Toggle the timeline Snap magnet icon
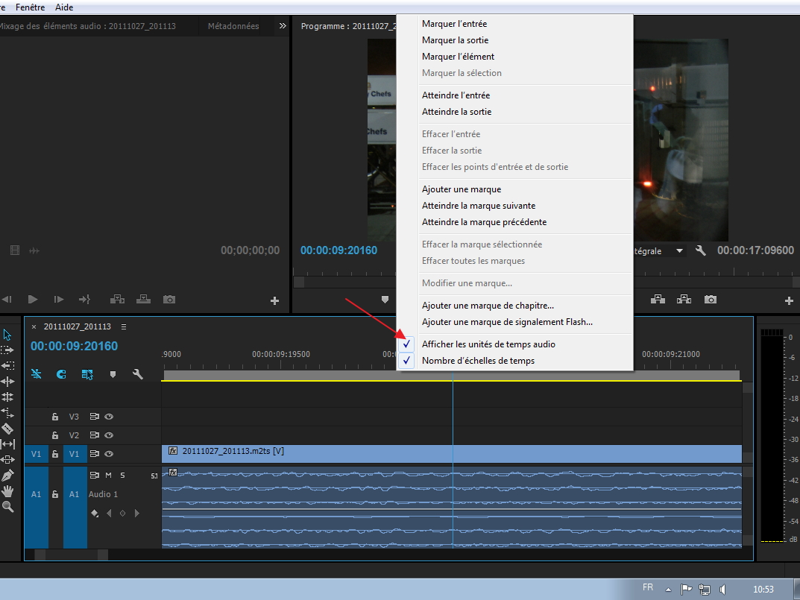This screenshot has height=600, width=800. (61, 374)
